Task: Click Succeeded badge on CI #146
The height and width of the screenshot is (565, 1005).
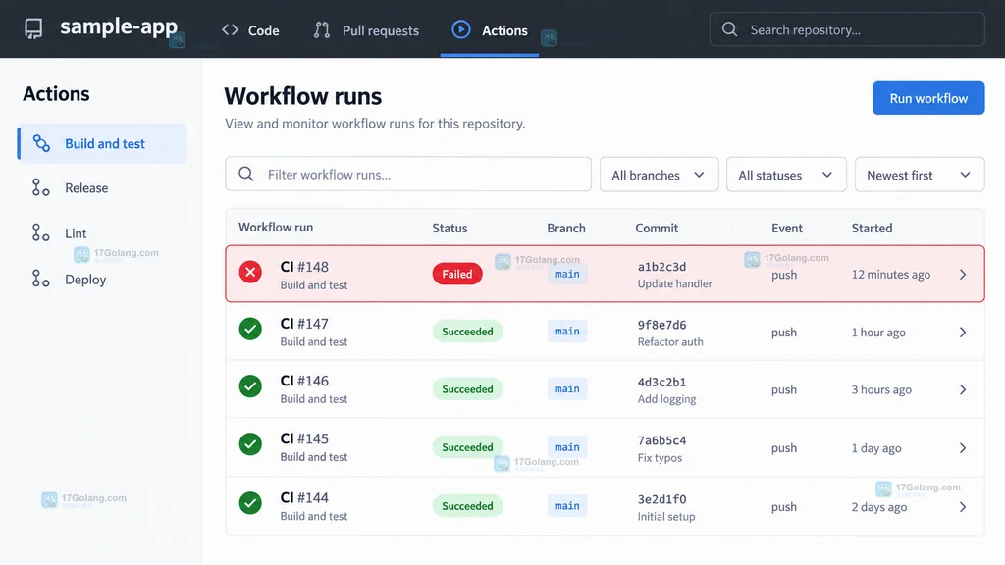Action: 467,388
